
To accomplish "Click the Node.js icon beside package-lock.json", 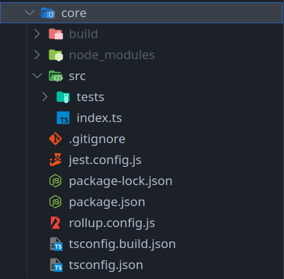I will 55,181.
